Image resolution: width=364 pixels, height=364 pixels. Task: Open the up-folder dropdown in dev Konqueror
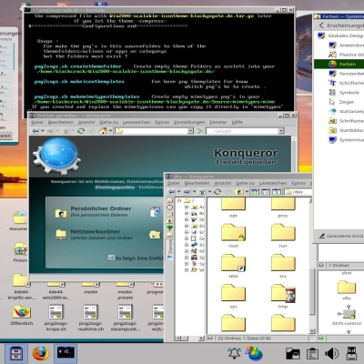[x=209, y=192]
